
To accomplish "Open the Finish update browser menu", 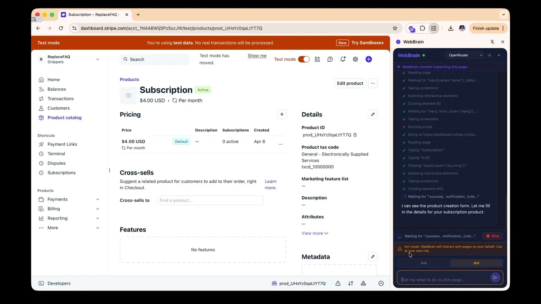I will click(489, 28).
